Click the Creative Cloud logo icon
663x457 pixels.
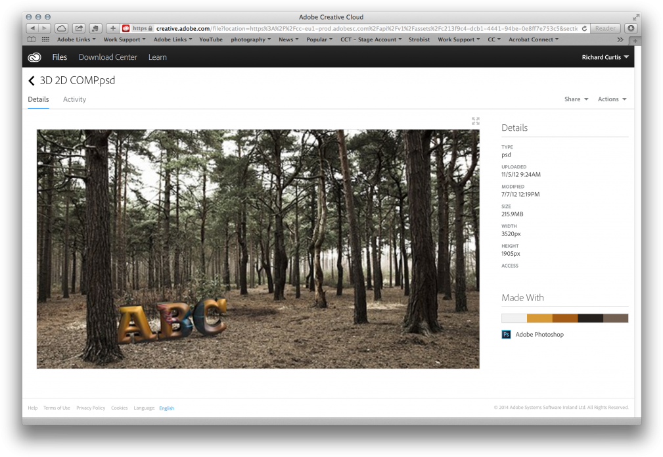[34, 57]
